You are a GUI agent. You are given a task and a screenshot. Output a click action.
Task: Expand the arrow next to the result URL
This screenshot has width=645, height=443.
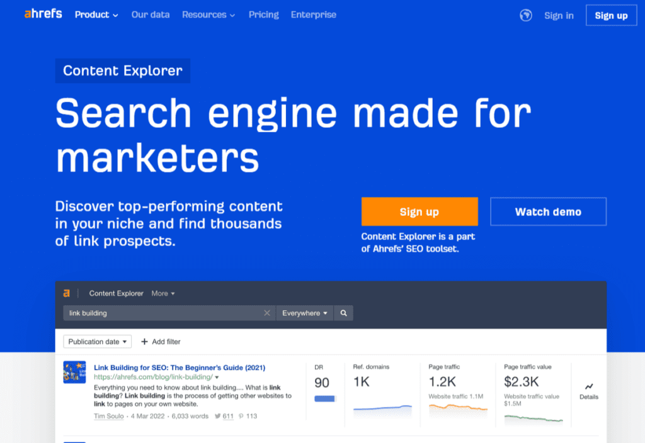(217, 378)
